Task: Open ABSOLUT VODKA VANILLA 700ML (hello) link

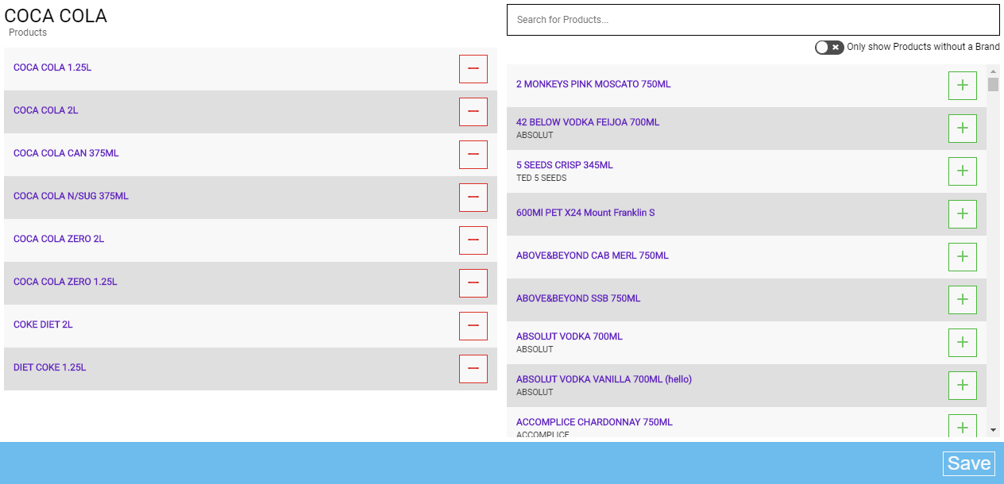Action: click(604, 379)
